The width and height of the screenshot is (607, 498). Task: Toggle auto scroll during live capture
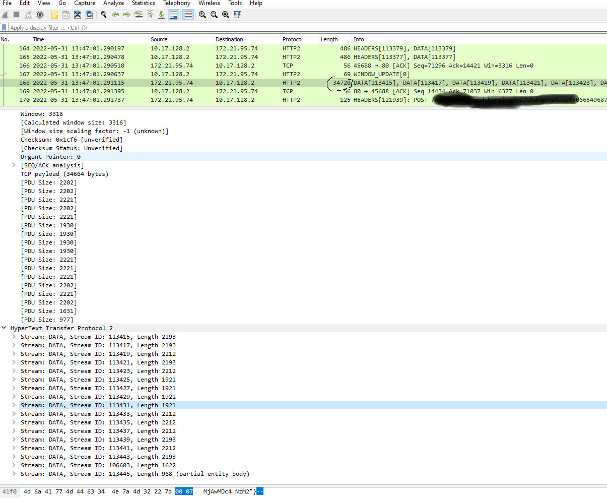174,15
